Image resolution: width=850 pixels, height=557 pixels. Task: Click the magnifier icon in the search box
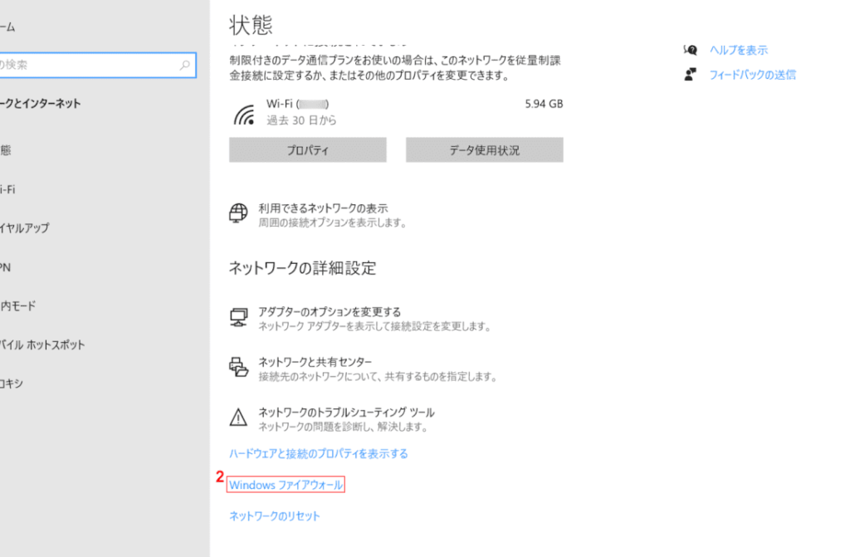184,65
